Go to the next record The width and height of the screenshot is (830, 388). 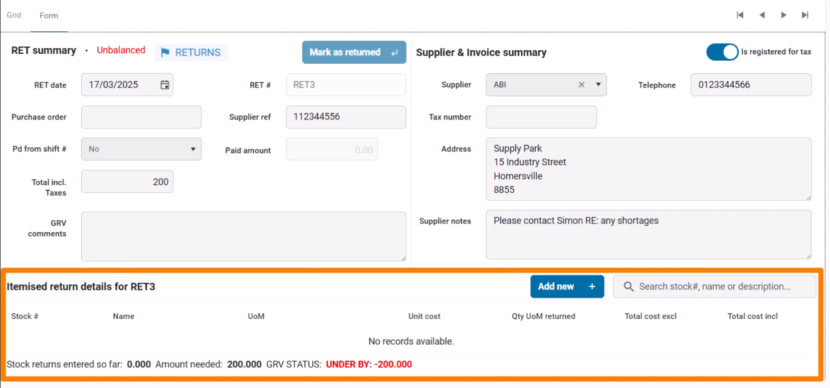pos(784,15)
